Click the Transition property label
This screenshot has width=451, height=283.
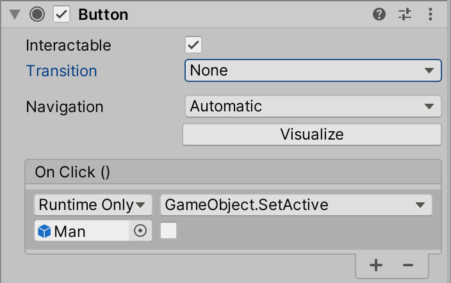[61, 71]
